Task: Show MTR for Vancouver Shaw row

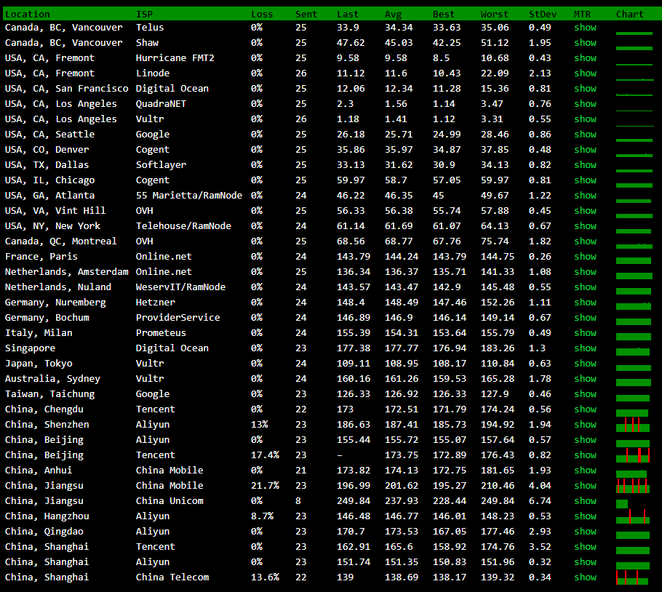Action: tap(585, 43)
